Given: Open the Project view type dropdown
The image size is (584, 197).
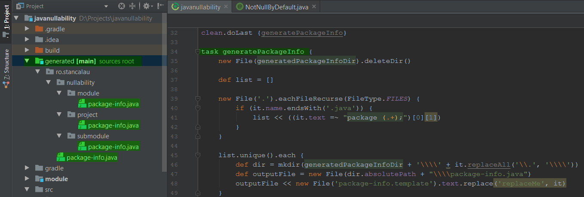Looking at the screenshot, I should [106, 6].
